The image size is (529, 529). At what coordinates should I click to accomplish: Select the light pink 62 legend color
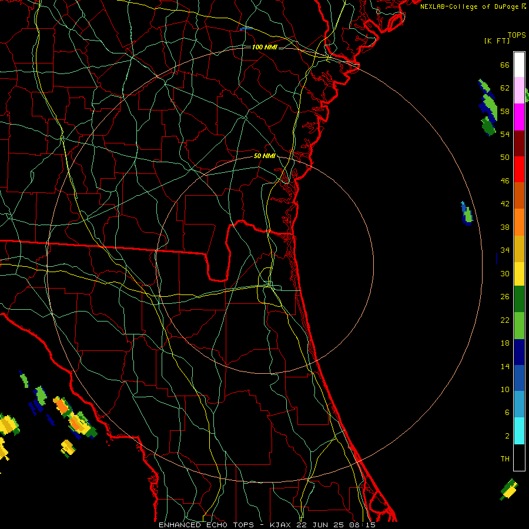click(519, 90)
